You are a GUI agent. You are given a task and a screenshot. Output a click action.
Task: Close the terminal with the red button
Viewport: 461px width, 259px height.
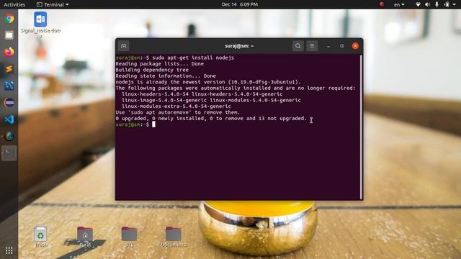pyautogui.click(x=355, y=46)
